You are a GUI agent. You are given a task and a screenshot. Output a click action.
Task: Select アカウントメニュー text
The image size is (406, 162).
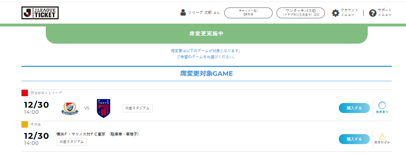[349, 13]
